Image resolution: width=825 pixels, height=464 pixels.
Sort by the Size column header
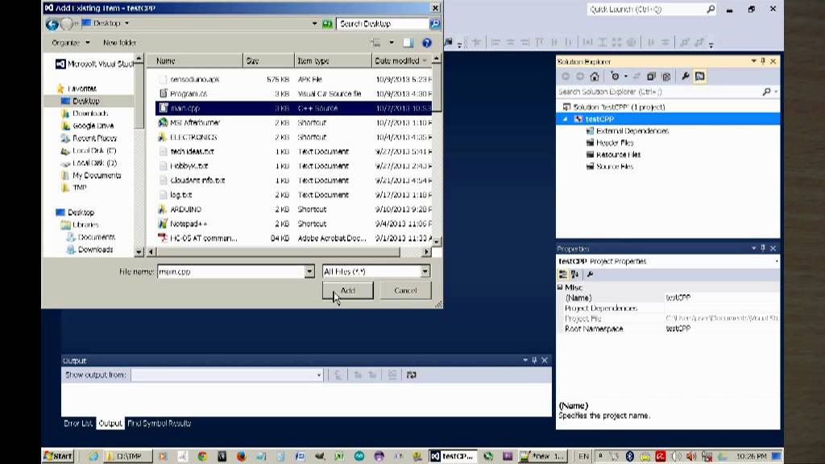tap(268, 61)
